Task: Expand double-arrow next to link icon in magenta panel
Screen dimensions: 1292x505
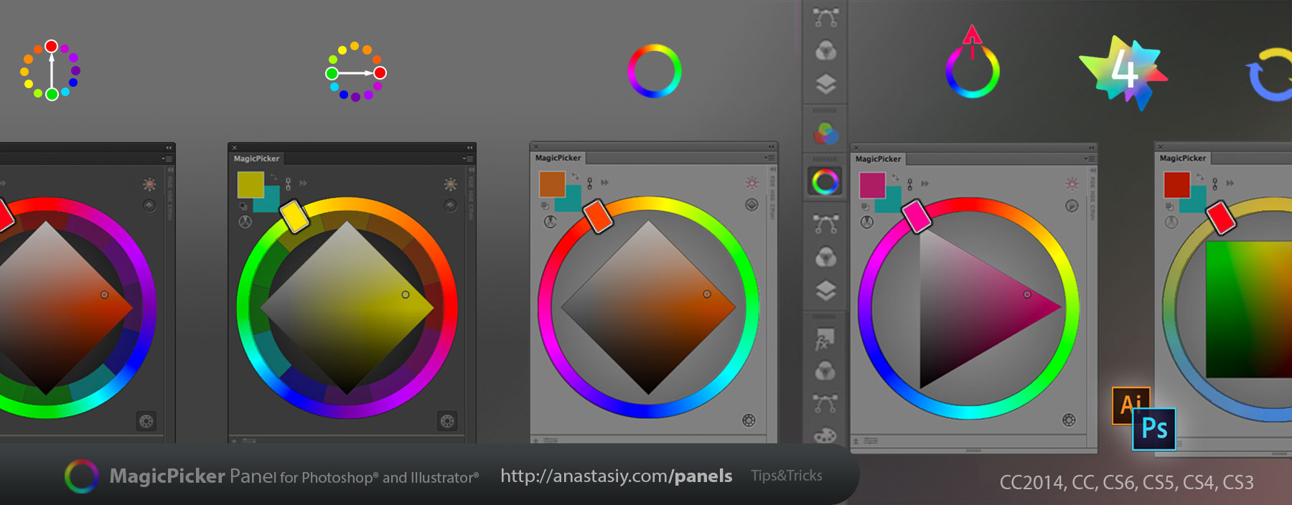Action: click(924, 184)
